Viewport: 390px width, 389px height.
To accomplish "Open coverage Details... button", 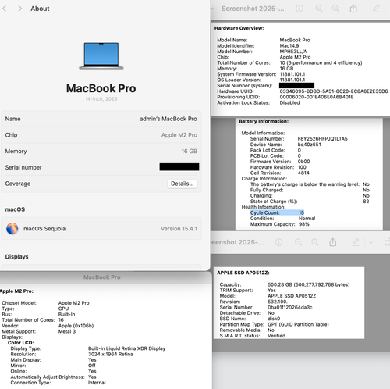I will pos(182,184).
